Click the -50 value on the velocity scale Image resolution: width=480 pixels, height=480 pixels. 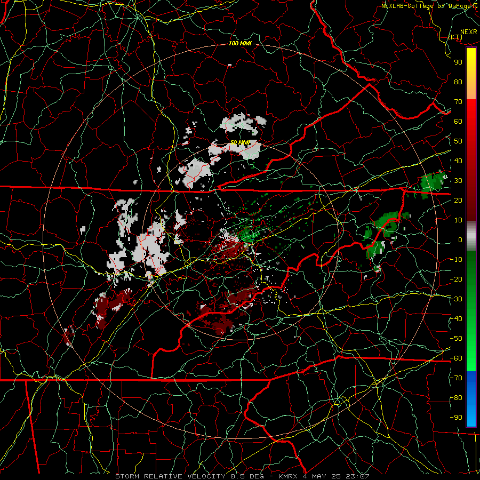(x=456, y=339)
